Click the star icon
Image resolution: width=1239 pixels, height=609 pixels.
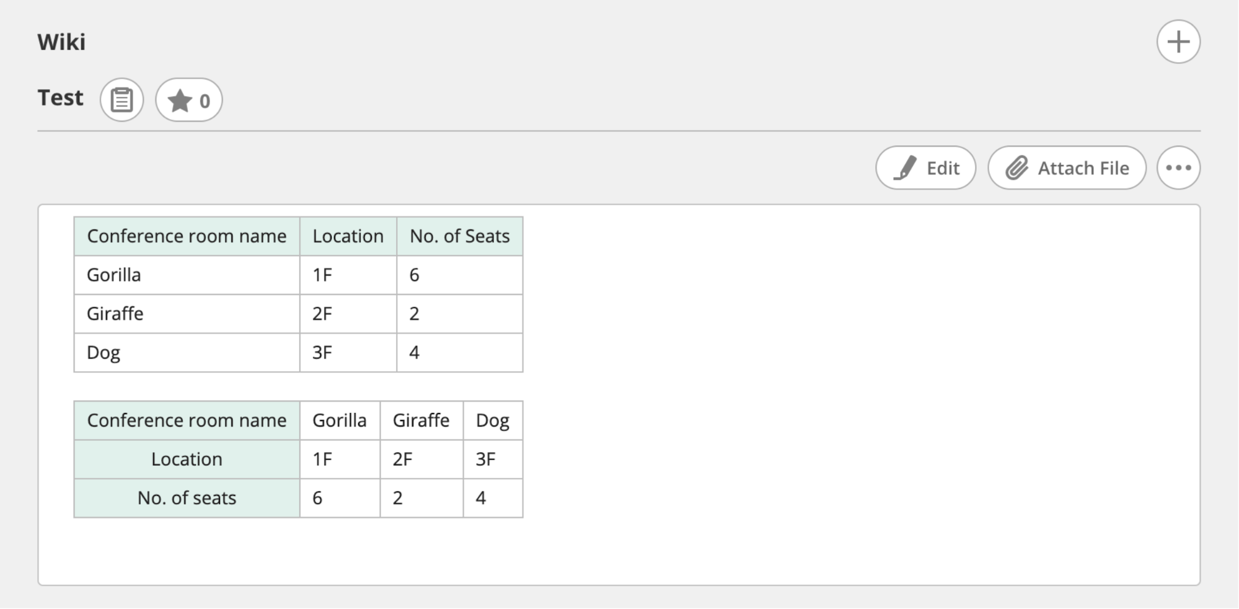tap(180, 100)
